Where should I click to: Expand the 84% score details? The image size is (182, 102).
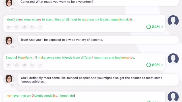(155, 27)
